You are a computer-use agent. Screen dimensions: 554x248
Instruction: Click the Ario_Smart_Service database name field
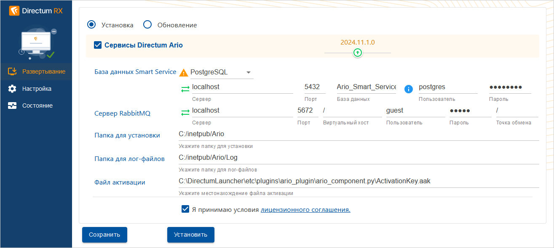tap(367, 87)
